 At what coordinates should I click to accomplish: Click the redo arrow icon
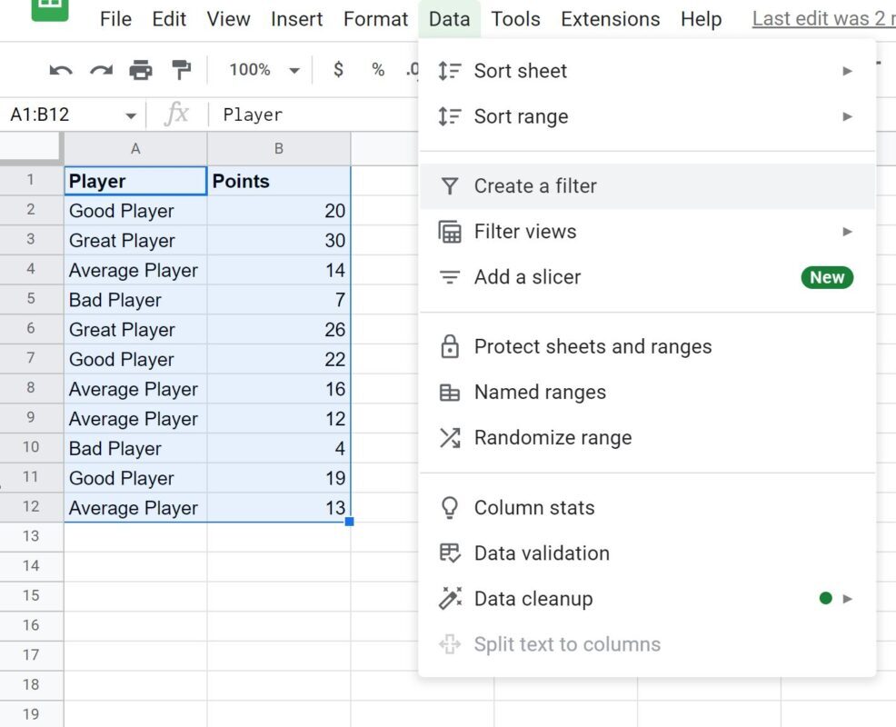[x=101, y=70]
